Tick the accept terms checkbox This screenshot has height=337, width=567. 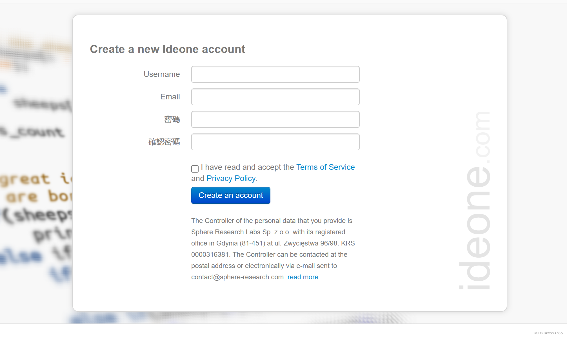pos(195,169)
